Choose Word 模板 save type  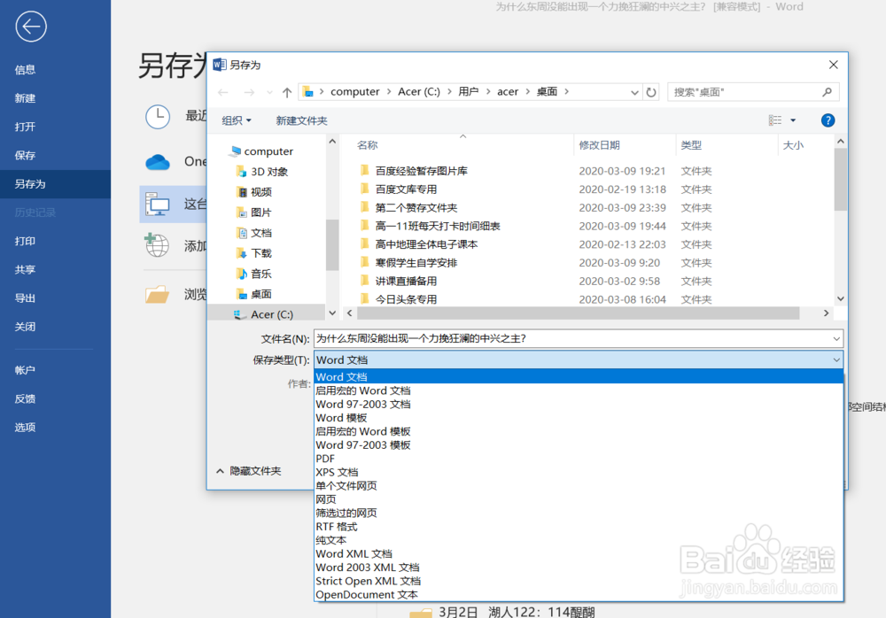click(579, 418)
